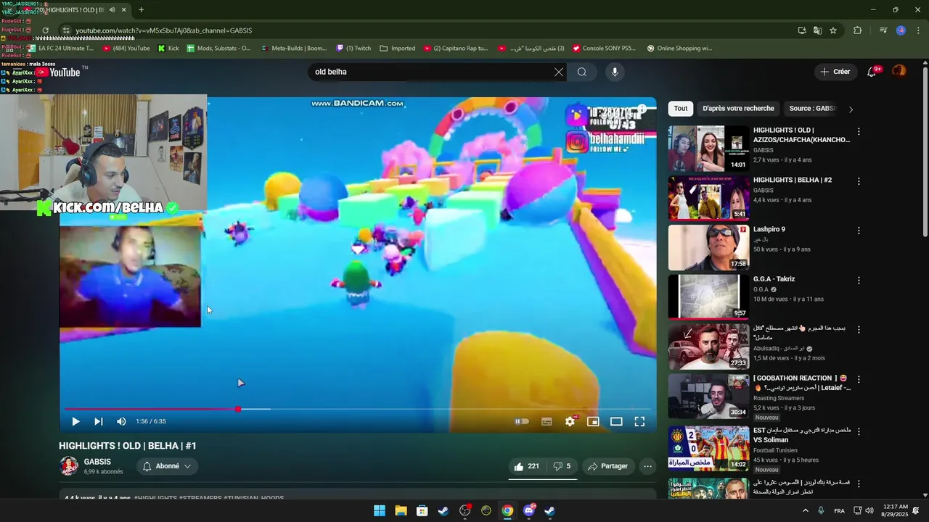Enter fullscreen video mode

coord(639,421)
